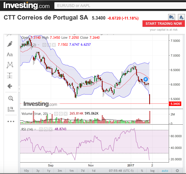Create a price alert bell icon

coord(181,17)
